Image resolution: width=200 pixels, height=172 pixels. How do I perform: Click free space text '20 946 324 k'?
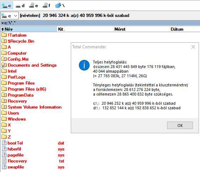point(56,16)
